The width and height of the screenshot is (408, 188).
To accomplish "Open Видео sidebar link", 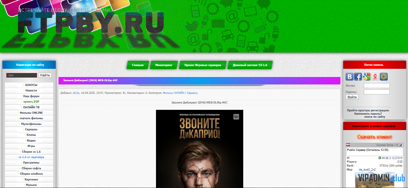I will coord(29,141).
